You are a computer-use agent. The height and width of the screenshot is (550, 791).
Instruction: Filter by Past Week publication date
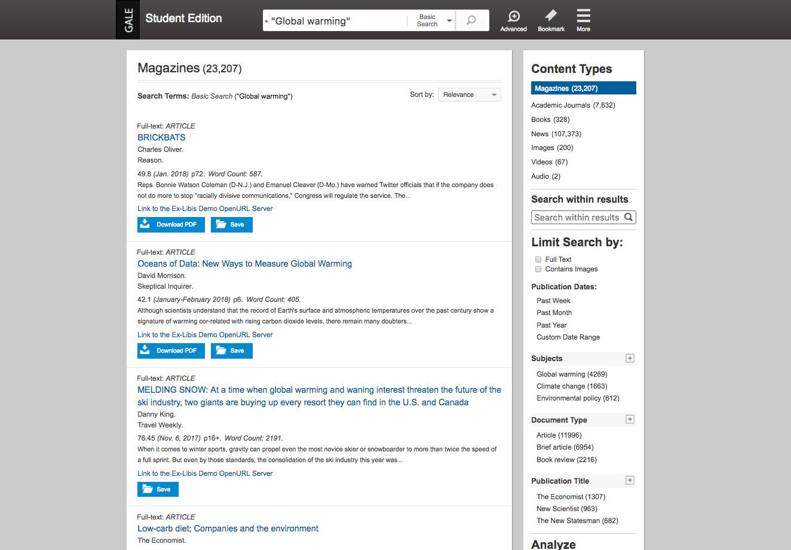[553, 301]
